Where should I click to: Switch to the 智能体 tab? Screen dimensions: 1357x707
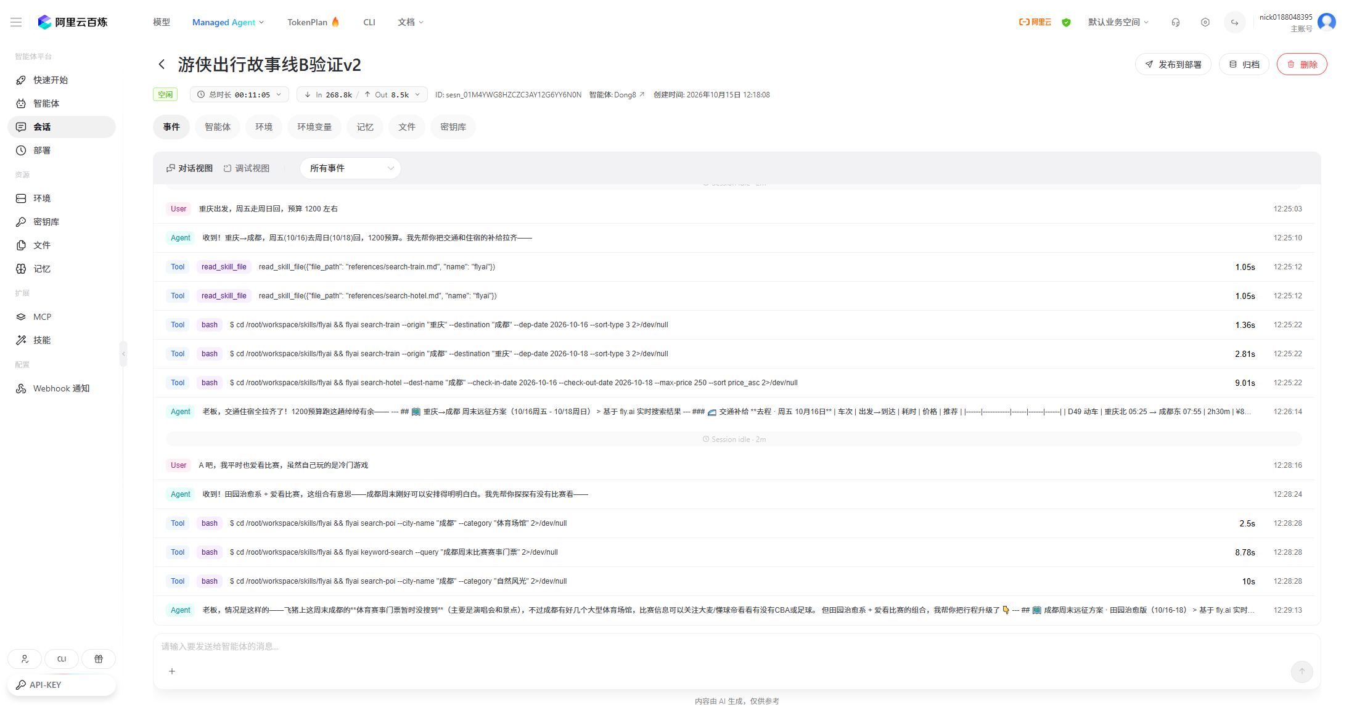(218, 127)
